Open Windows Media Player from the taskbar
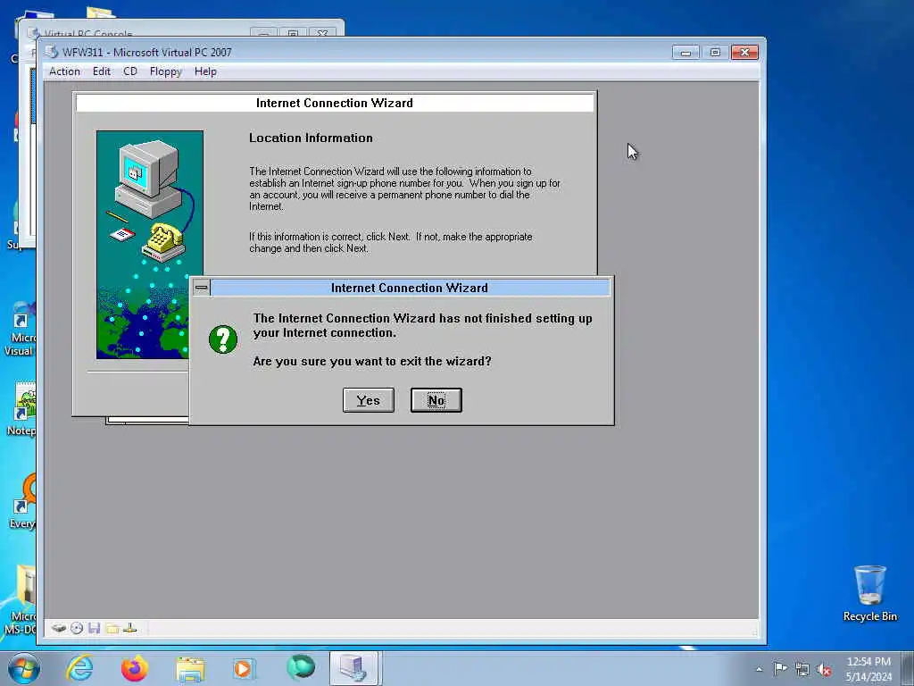Screen dimensions: 914x686 [243, 668]
